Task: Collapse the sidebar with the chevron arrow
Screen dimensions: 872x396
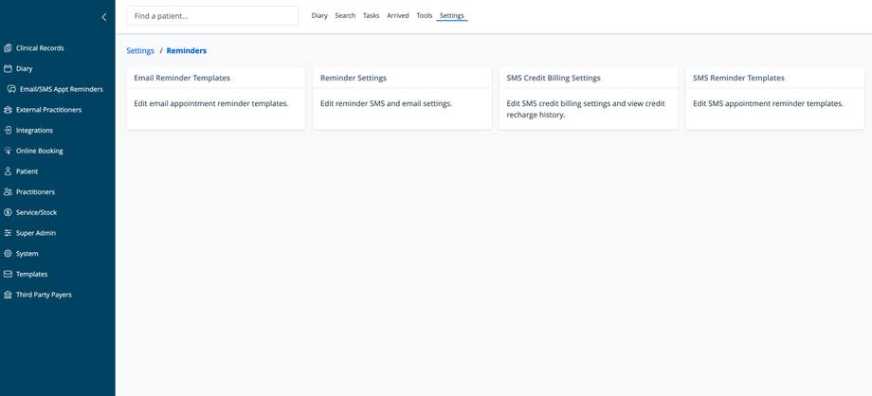Action: click(x=104, y=17)
